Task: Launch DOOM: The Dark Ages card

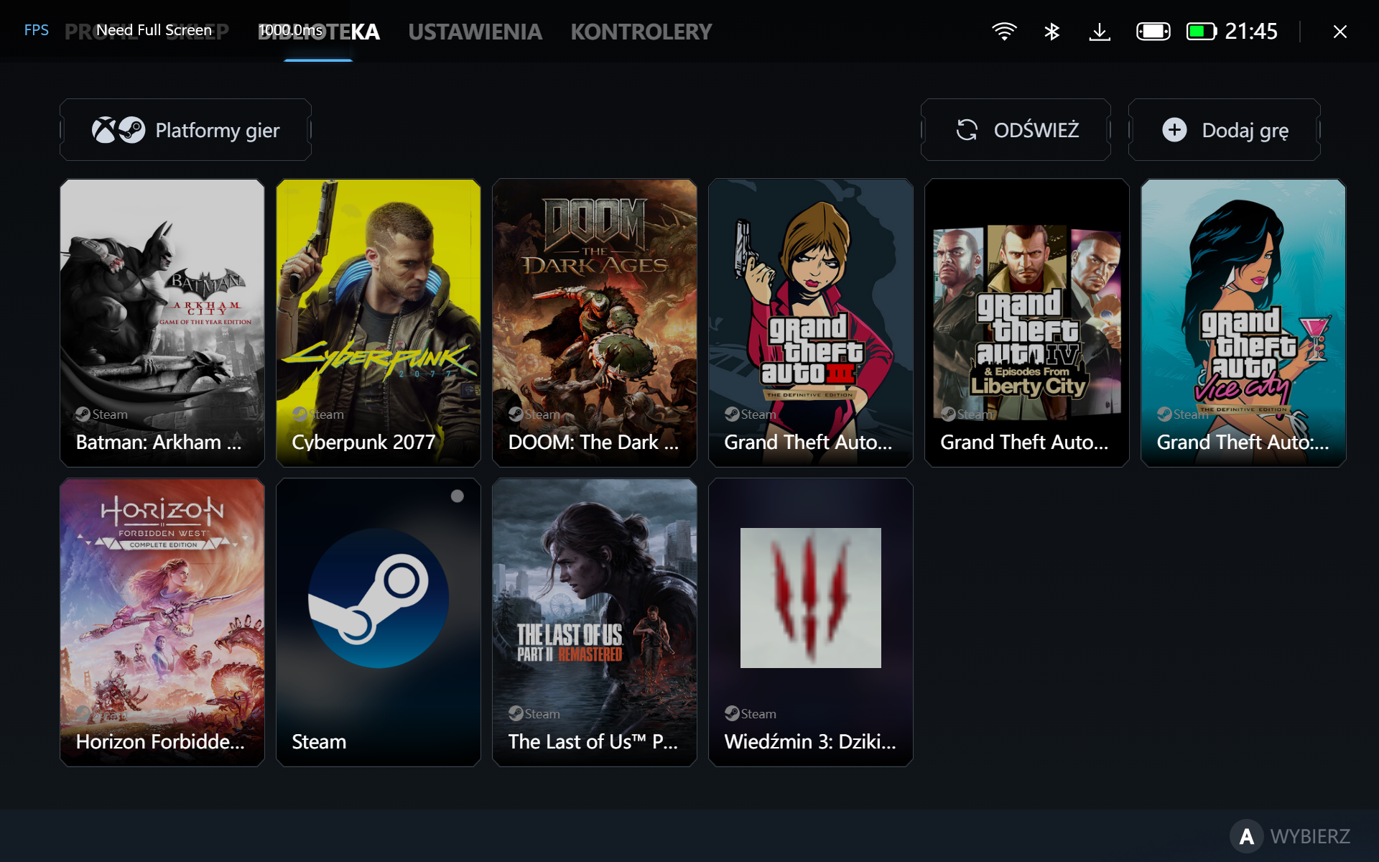Action: click(x=595, y=323)
